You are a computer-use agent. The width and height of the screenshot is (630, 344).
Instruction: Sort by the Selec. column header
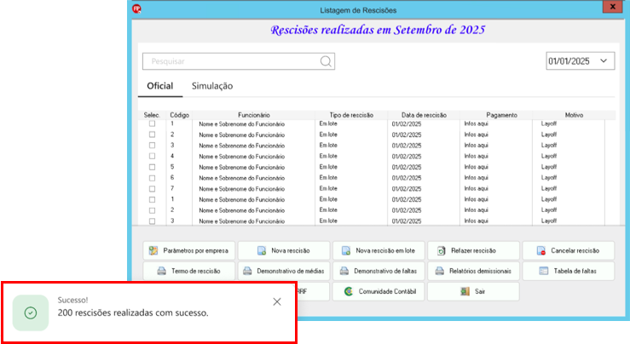[x=152, y=115]
